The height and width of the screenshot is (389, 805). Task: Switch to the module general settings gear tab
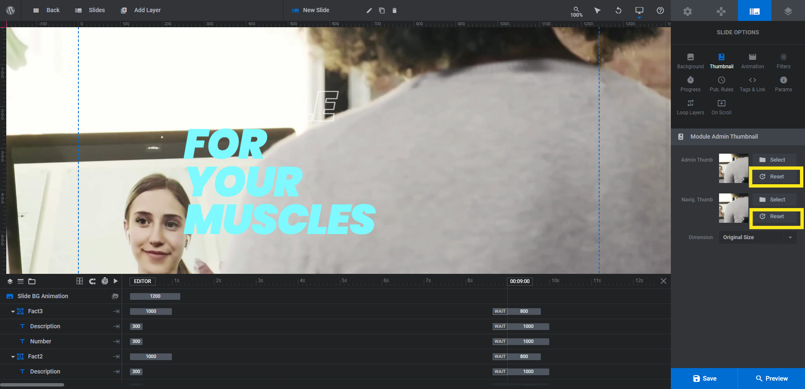click(x=688, y=11)
